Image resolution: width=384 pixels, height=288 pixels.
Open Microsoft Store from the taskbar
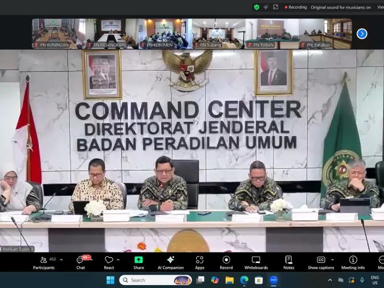(259, 280)
